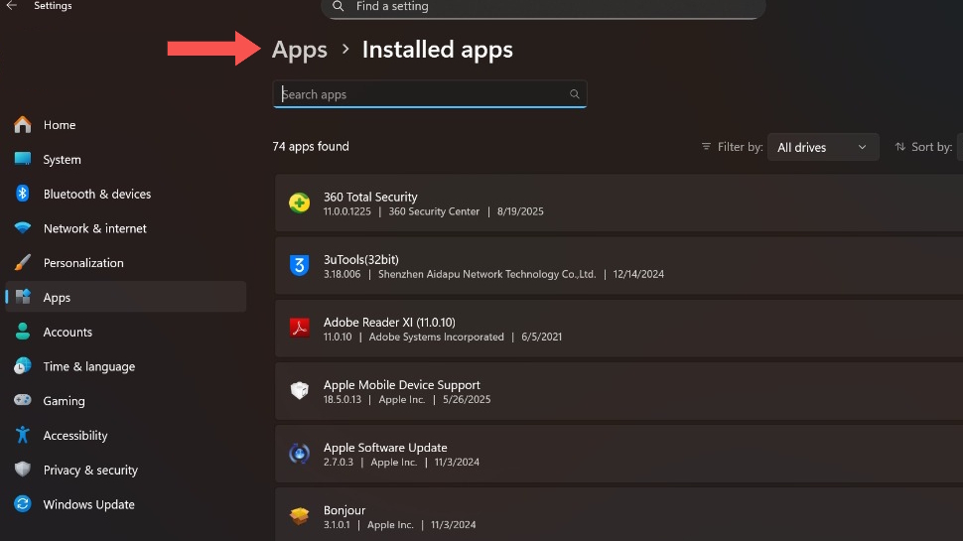Click the Windows Update refresh icon
This screenshot has height=541, width=963.
23,503
